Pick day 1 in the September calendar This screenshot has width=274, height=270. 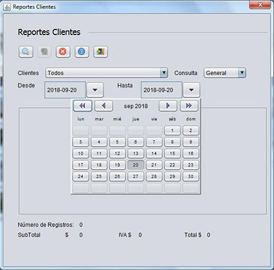(172, 130)
